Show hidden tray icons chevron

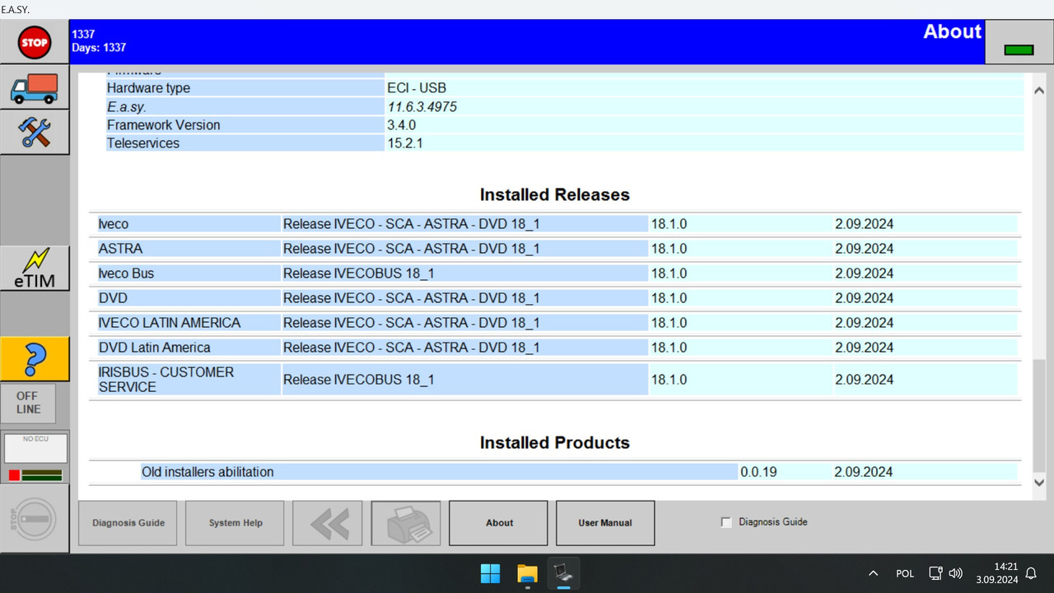[873, 573]
